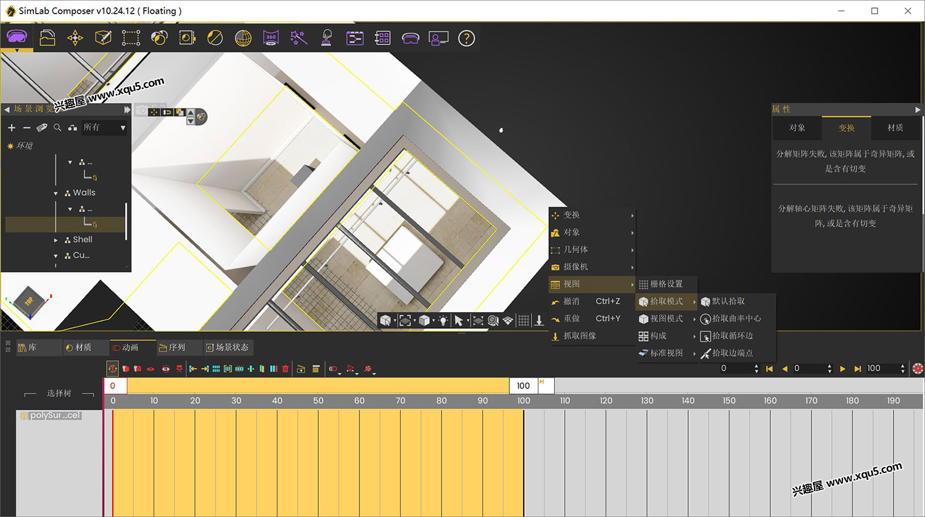Expand the 属性 panel arrow
Image resolution: width=925 pixels, height=517 pixels.
tap(918, 109)
